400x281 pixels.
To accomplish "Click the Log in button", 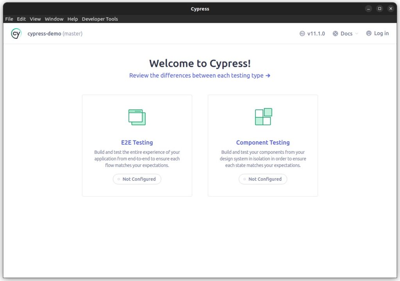I will point(377,33).
